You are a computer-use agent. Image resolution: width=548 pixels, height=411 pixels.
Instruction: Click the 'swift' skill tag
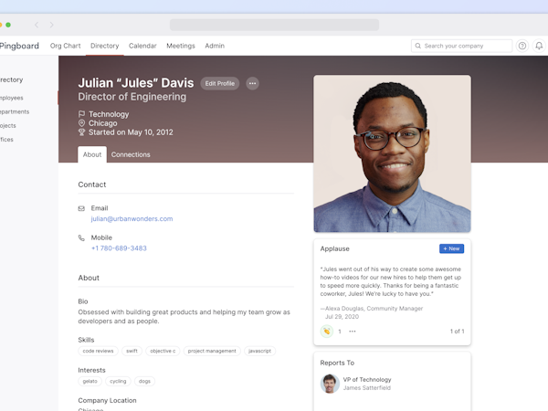coord(132,351)
